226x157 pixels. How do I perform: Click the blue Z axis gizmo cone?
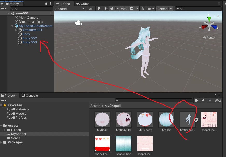pos(214,27)
